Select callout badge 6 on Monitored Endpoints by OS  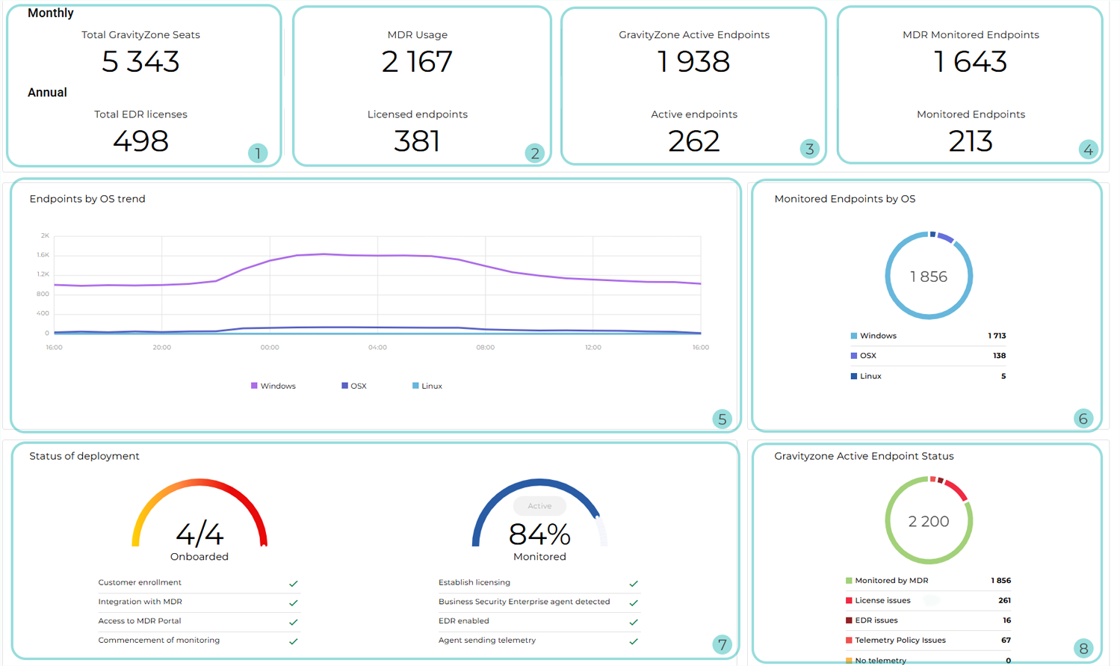coord(1083,419)
